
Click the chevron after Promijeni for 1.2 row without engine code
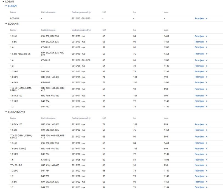coord(206,66)
